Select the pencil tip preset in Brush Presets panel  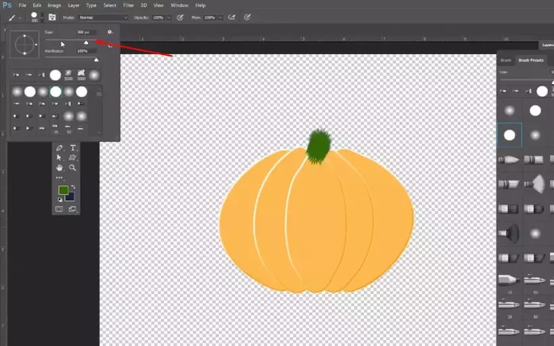[509, 280]
